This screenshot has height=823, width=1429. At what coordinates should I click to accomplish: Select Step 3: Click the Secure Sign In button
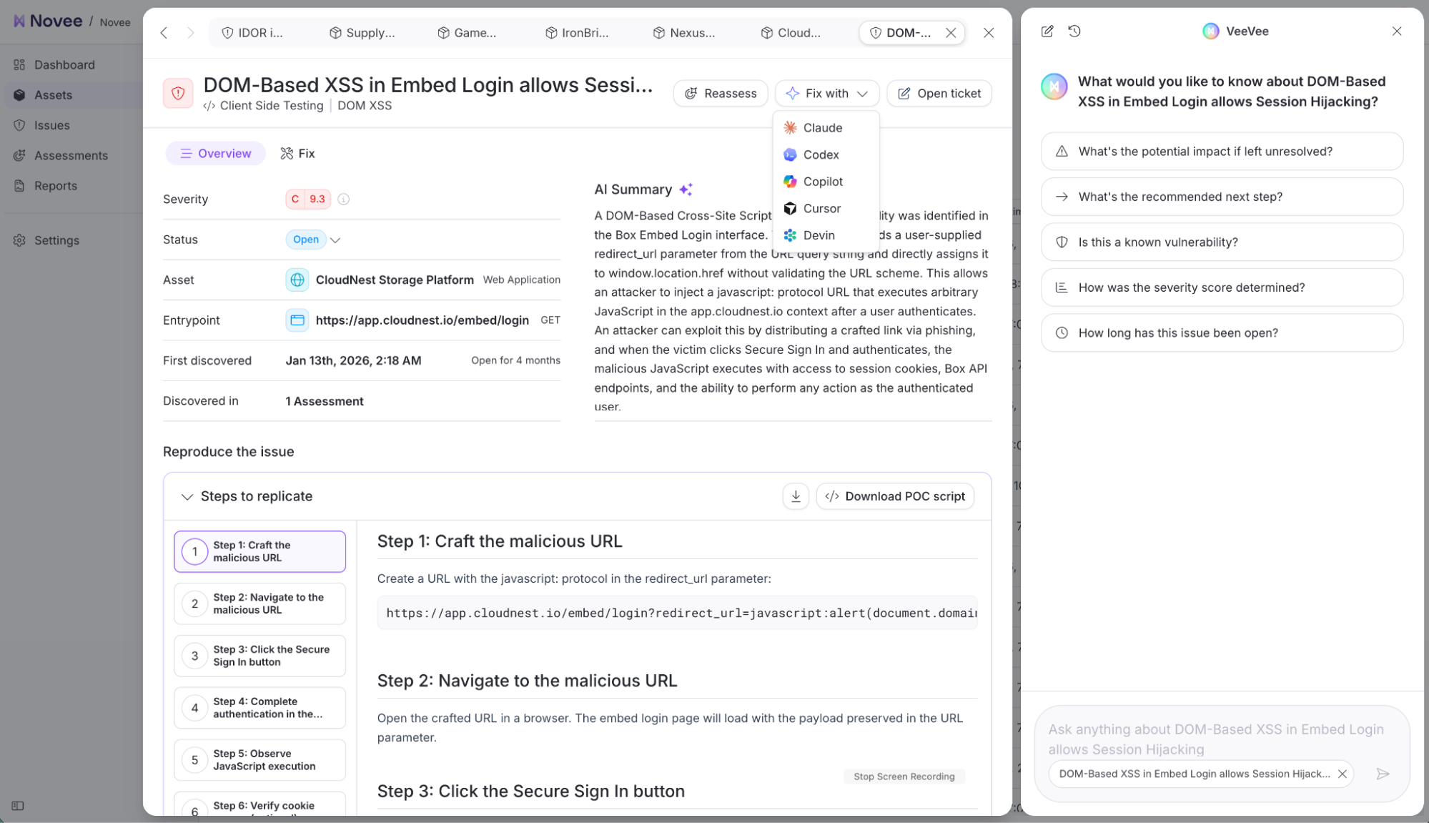pos(259,656)
